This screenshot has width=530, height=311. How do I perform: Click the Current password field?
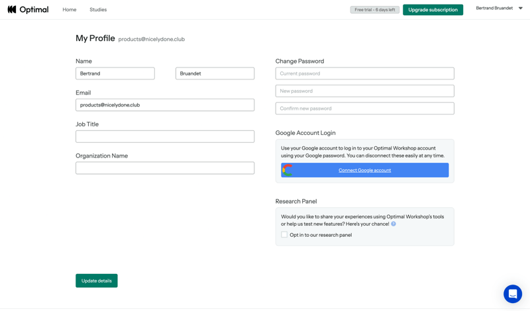coord(365,73)
